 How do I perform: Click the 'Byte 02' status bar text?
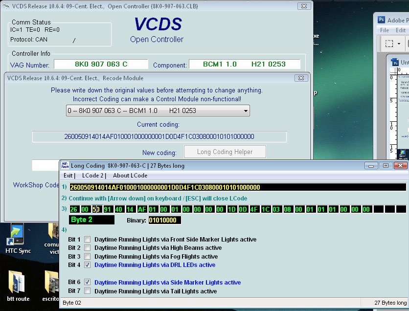[72, 303]
